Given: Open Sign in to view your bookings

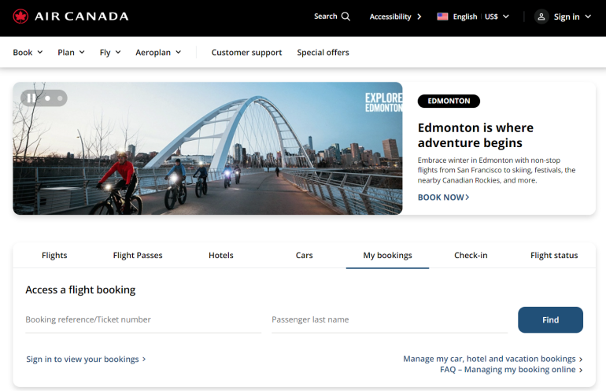Looking at the screenshot, I should (x=86, y=360).
